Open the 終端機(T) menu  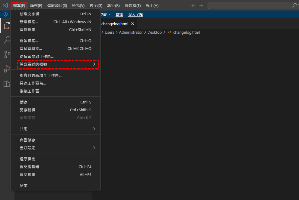pos(133,5)
